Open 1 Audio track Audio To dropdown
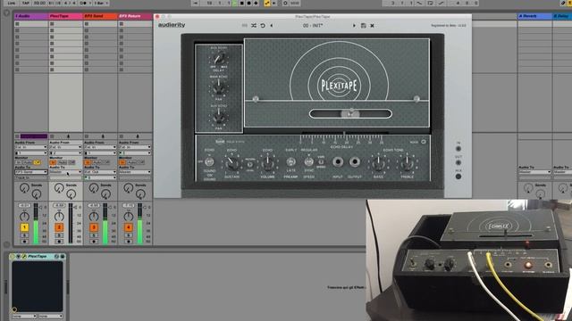 coord(31,172)
